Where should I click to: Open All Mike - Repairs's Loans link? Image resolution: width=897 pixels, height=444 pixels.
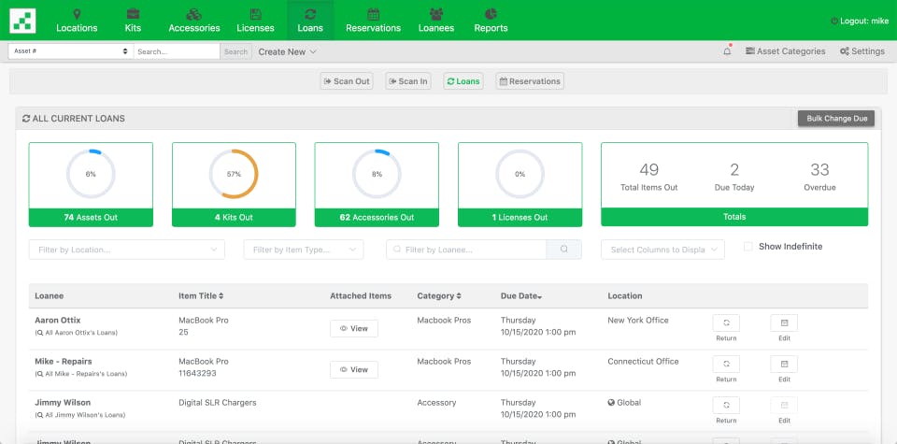coord(80,374)
